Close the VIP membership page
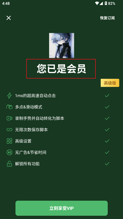Screen dimensions: 123x219 9,18
